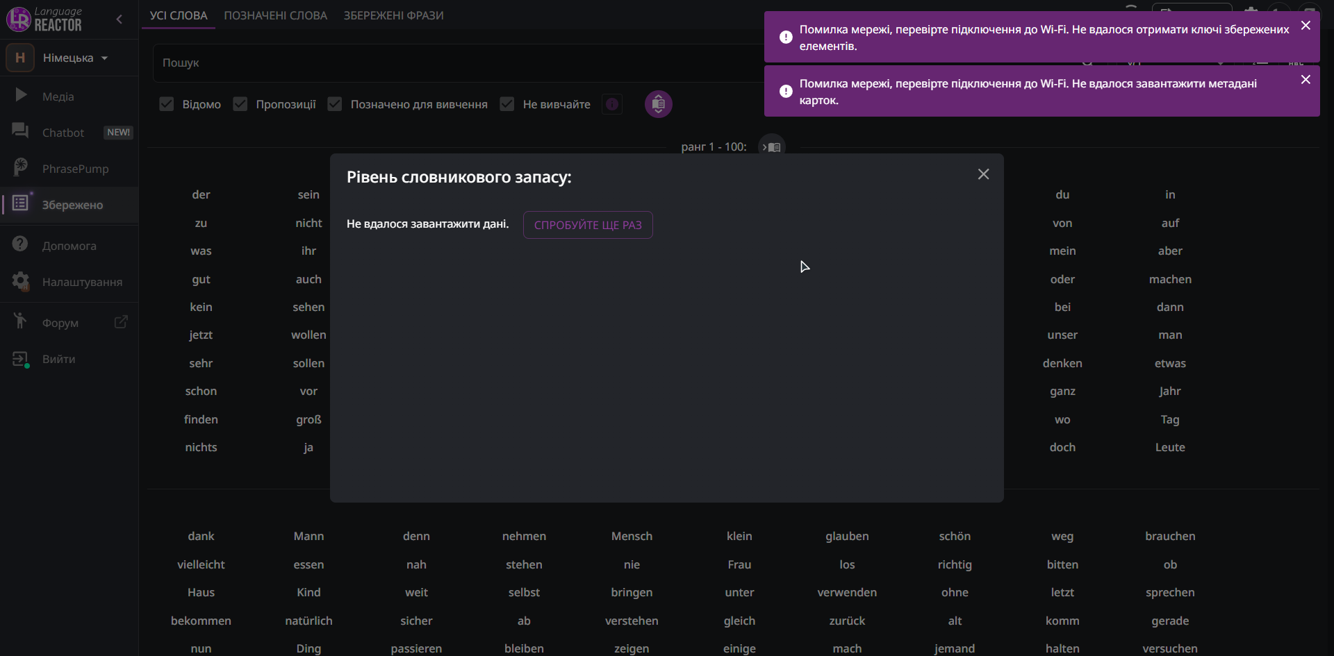Expand the Німецька language dropdown
Screen dimensions: 1334x656
(x=75, y=58)
